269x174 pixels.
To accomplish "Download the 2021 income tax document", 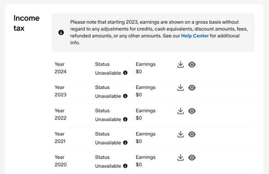I will [x=181, y=134].
